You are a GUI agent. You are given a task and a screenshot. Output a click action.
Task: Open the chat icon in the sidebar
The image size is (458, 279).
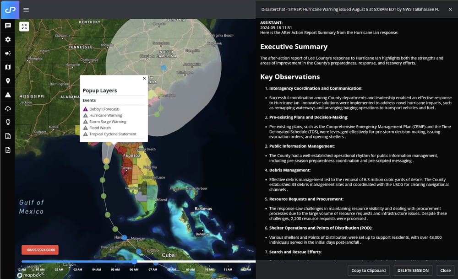point(8,26)
